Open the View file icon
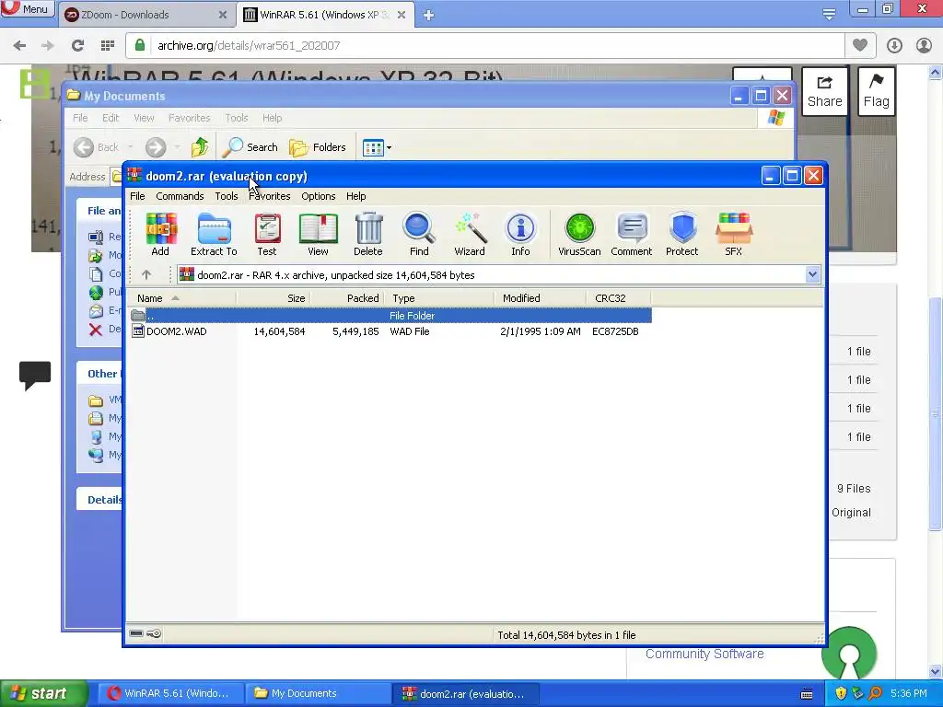 [x=318, y=235]
